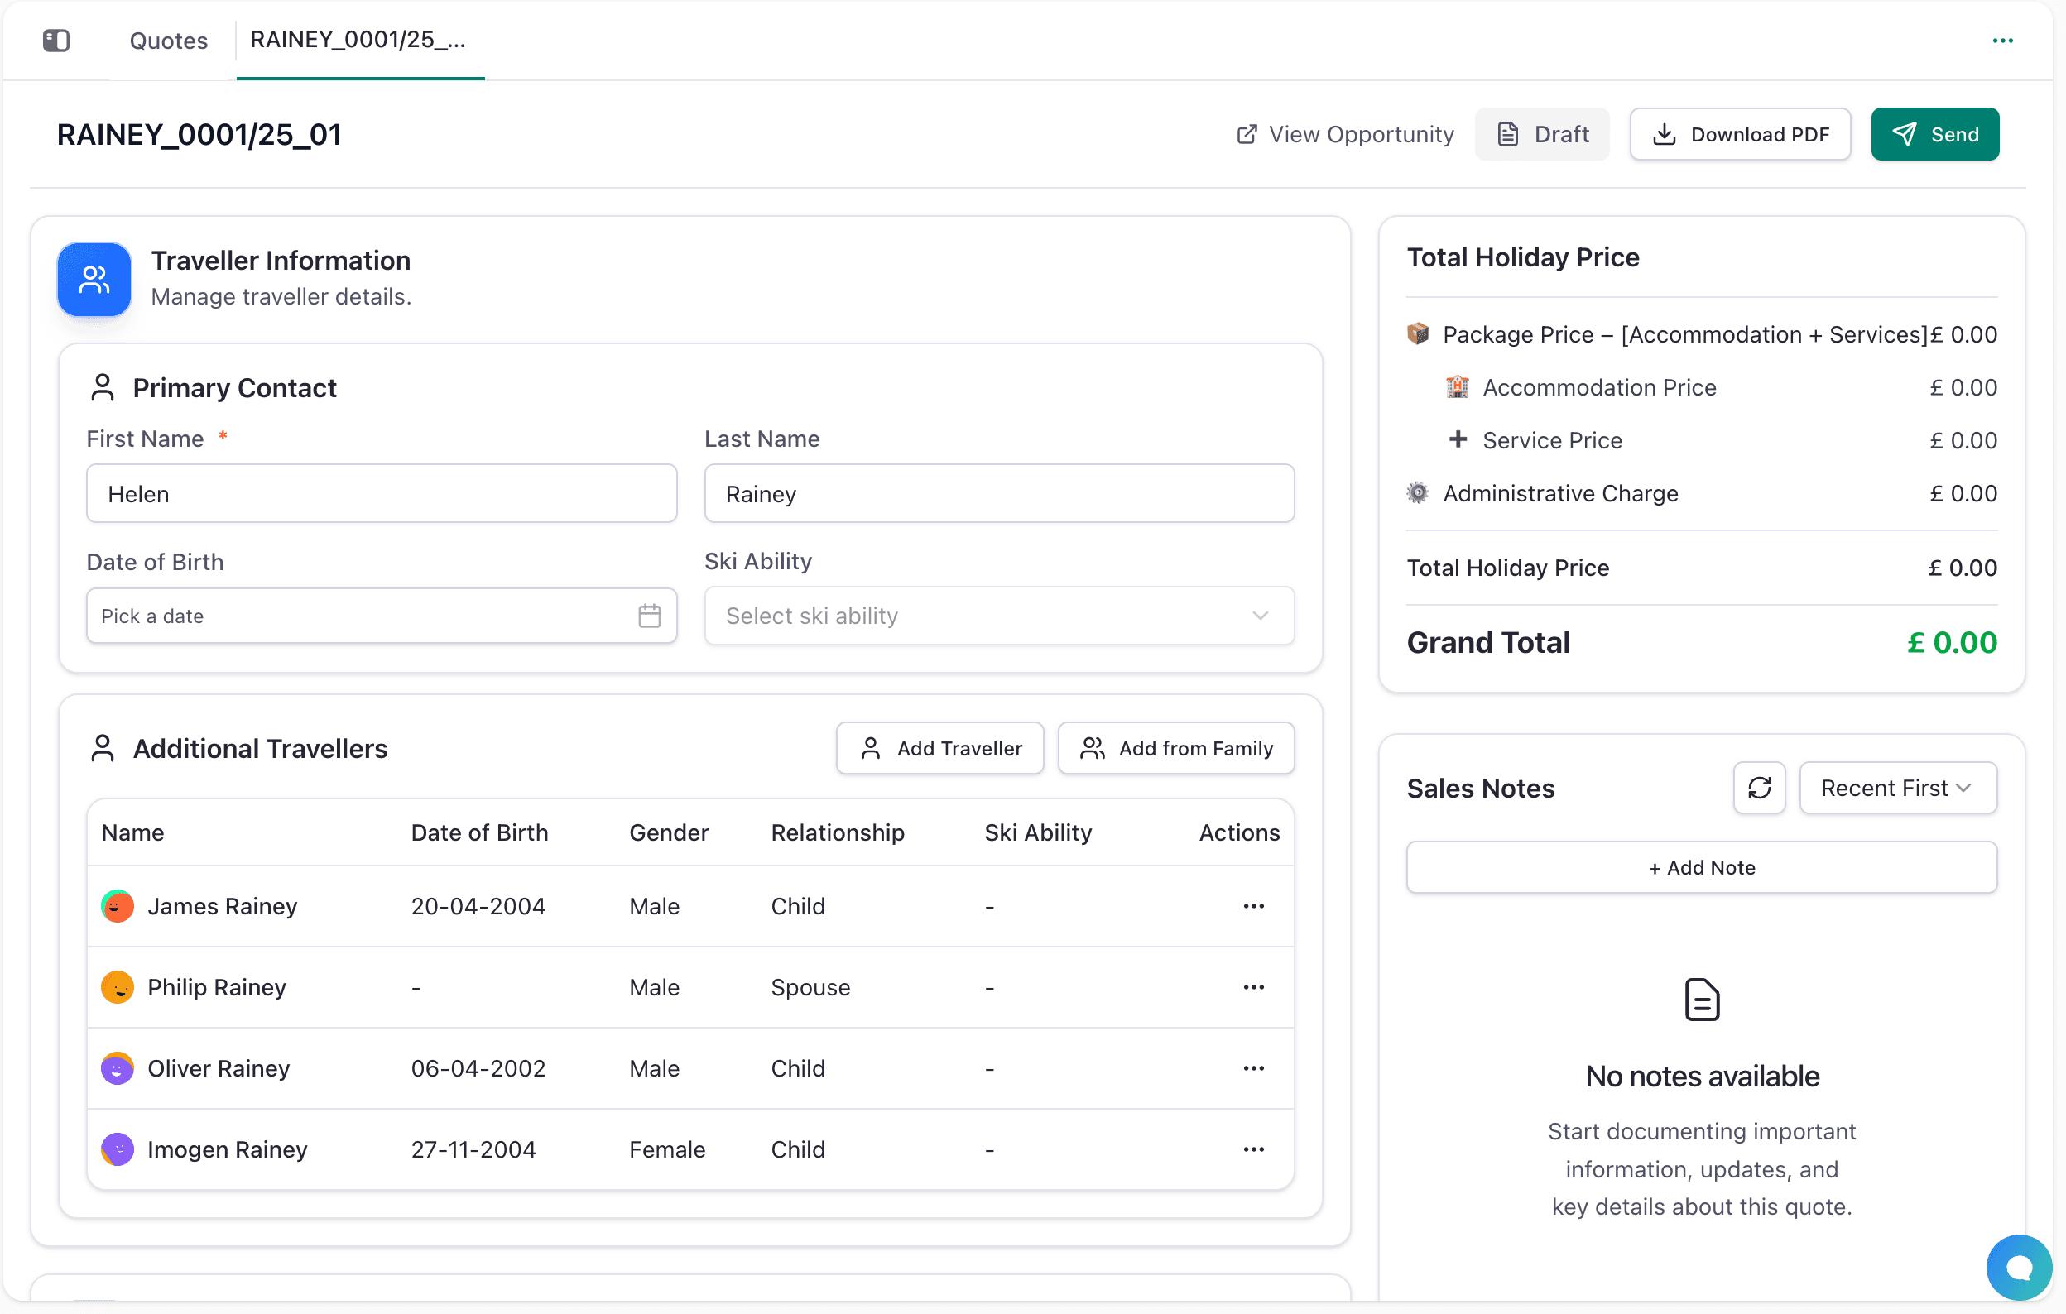Focus the First Name input field
The height and width of the screenshot is (1314, 2066).
[382, 493]
